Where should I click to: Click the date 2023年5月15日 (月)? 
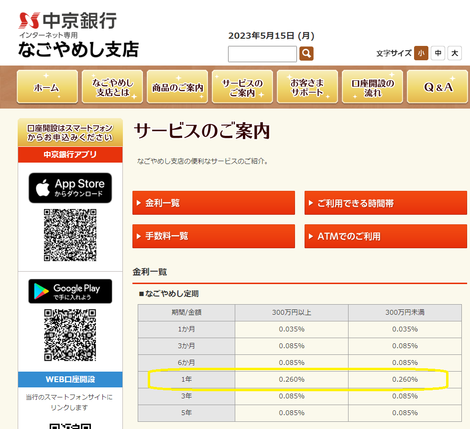pyautogui.click(x=271, y=36)
